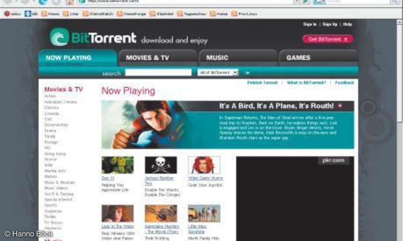Click the browser reload toolbar icon

(x=43, y=2)
